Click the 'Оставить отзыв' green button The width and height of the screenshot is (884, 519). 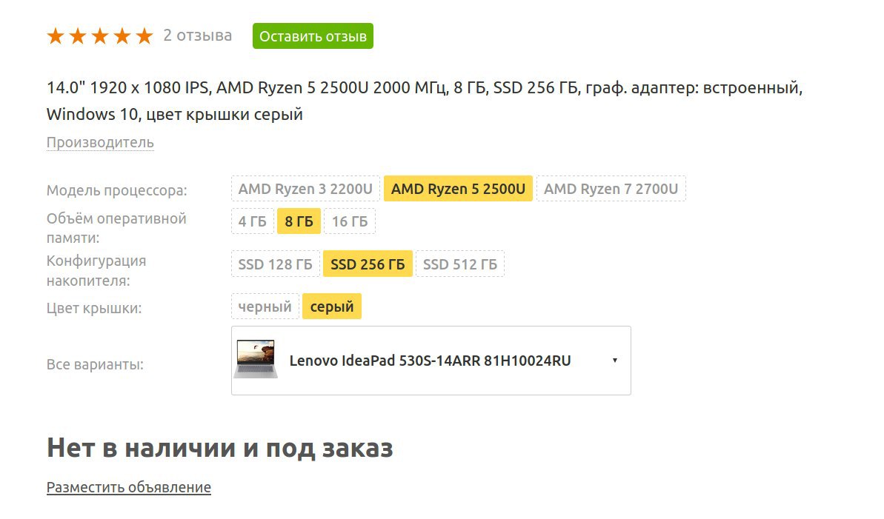(313, 36)
